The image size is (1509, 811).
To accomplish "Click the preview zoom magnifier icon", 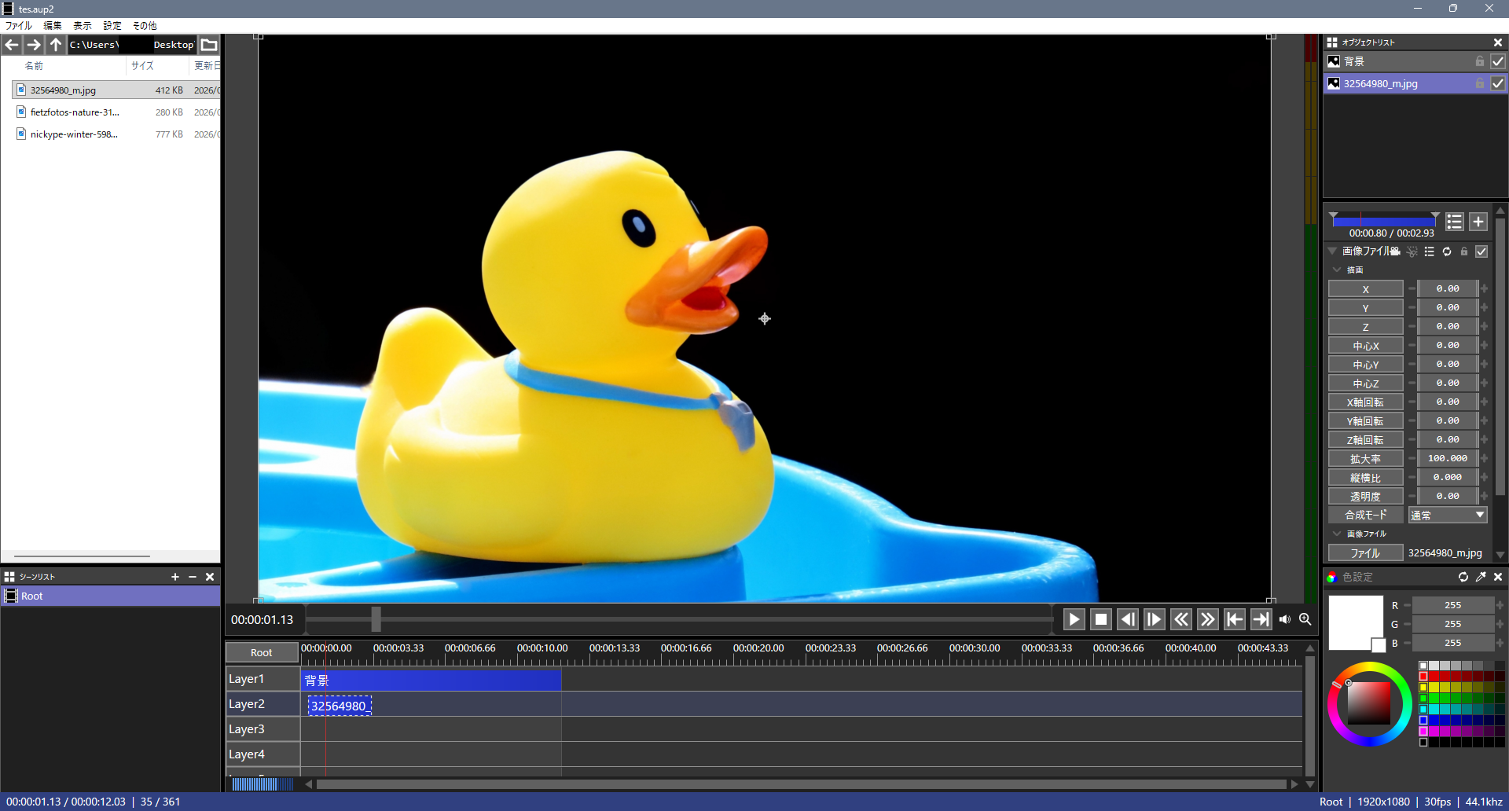I will click(x=1305, y=619).
